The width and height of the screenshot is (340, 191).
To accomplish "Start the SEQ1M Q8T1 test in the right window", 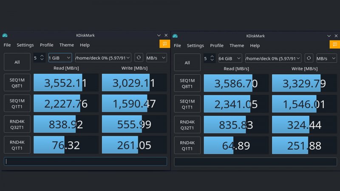I will pos(187,83).
